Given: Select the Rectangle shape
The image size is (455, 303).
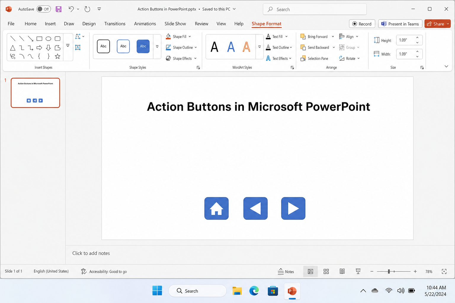Looking at the screenshot, I should click(x=39, y=38).
